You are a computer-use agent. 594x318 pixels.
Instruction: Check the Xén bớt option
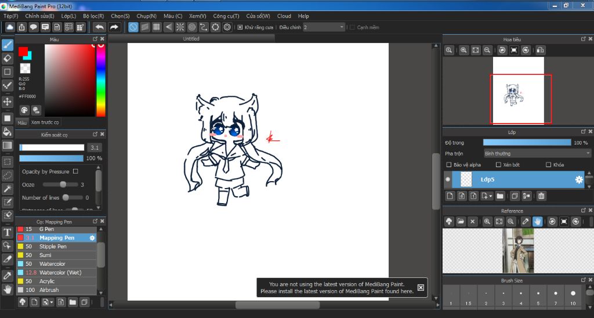click(498, 164)
